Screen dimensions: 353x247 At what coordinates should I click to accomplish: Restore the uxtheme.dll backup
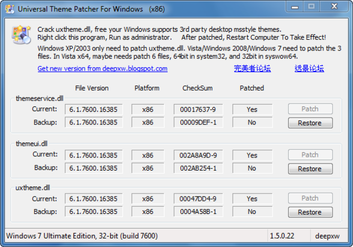(x=310, y=212)
